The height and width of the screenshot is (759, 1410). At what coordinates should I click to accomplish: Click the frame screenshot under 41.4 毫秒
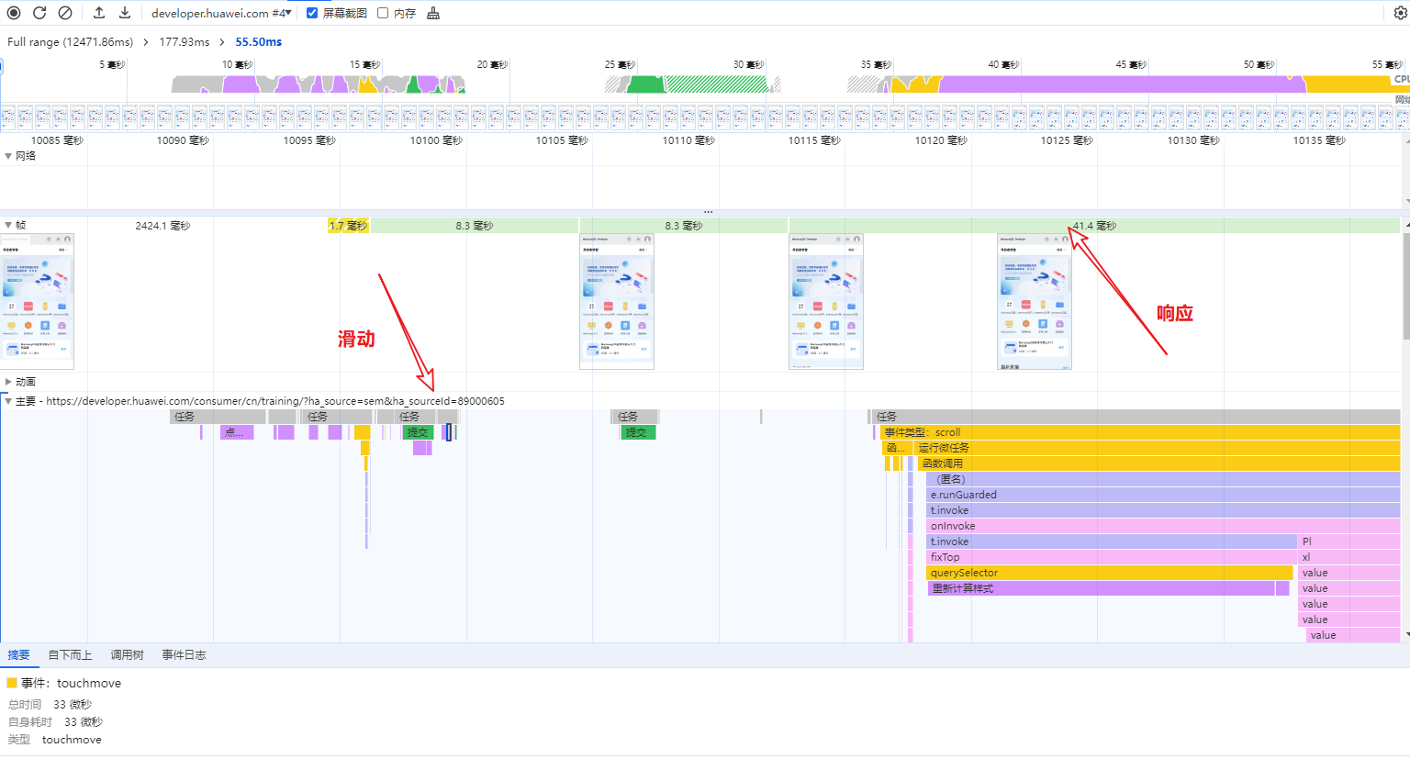tap(1034, 301)
